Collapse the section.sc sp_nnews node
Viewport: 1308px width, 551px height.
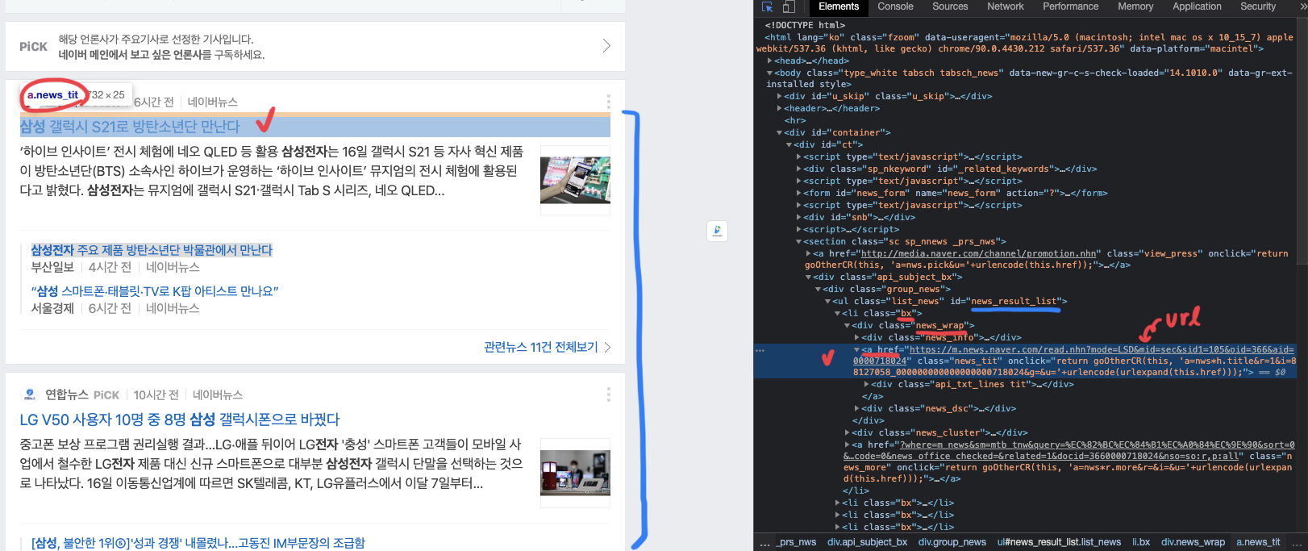(x=798, y=241)
